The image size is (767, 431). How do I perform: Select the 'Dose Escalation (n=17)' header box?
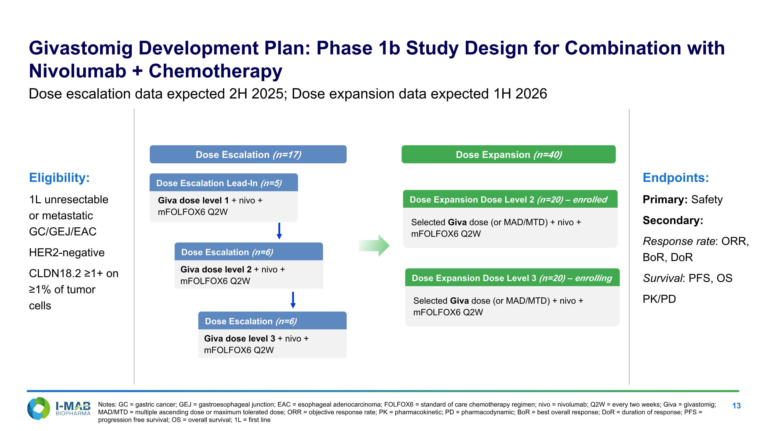(248, 154)
